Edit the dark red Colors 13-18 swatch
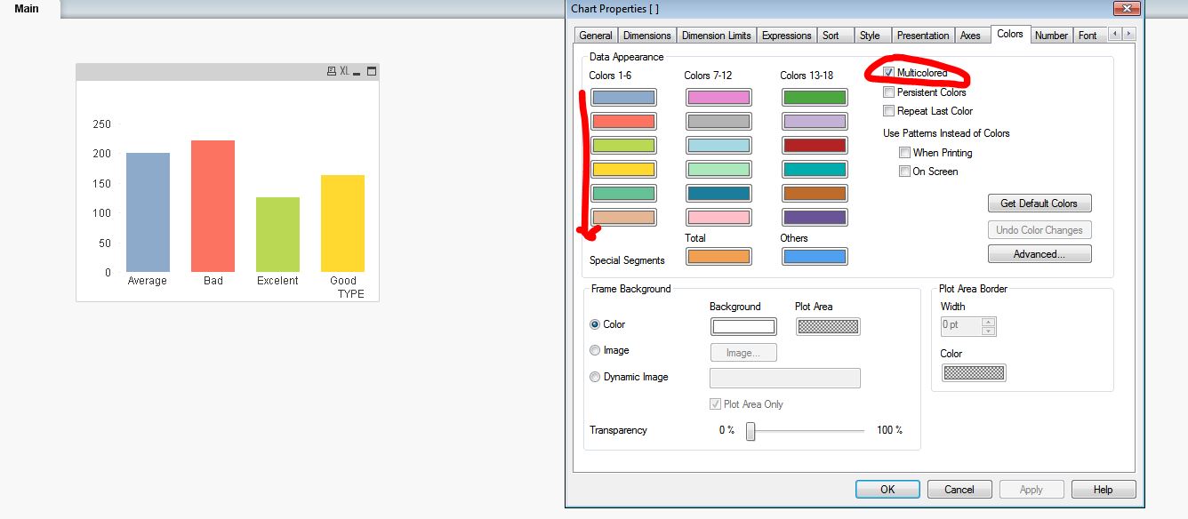 [815, 146]
